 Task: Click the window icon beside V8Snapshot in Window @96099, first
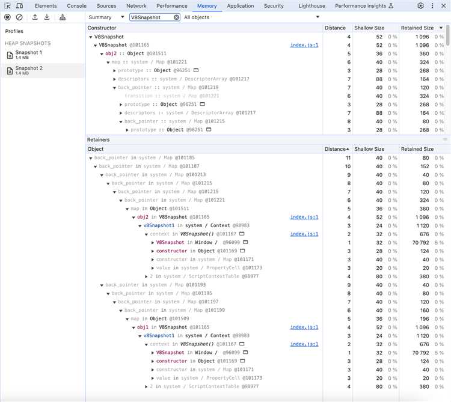(x=245, y=242)
